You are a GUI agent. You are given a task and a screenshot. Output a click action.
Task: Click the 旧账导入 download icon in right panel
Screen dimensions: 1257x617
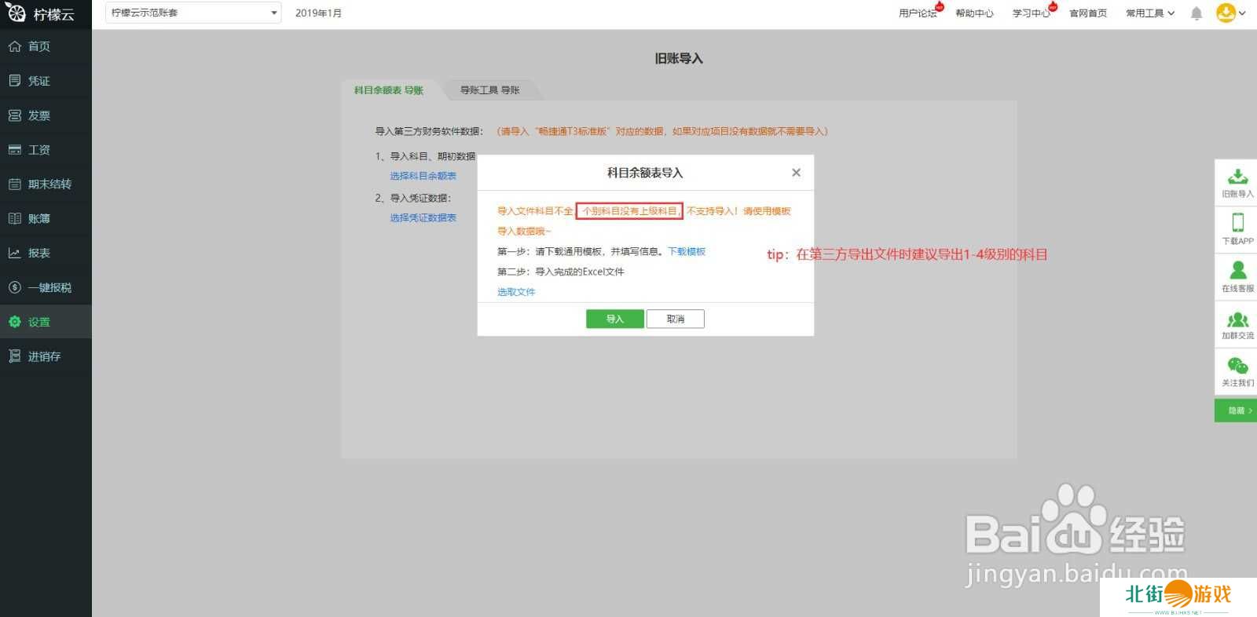pyautogui.click(x=1237, y=177)
